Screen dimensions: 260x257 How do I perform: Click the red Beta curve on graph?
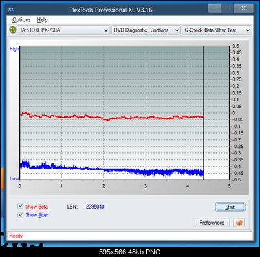tap(112, 118)
